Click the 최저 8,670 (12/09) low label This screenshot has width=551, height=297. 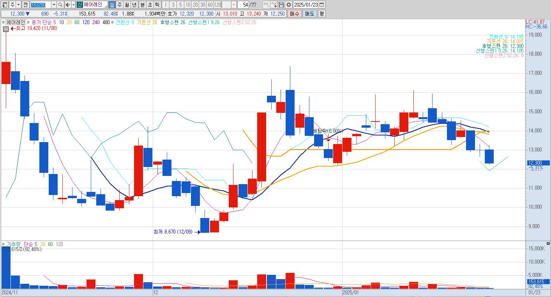173,232
